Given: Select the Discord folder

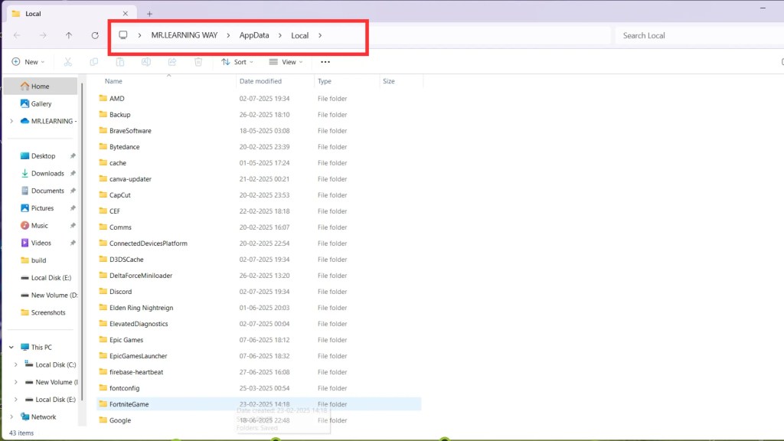Looking at the screenshot, I should tap(120, 292).
